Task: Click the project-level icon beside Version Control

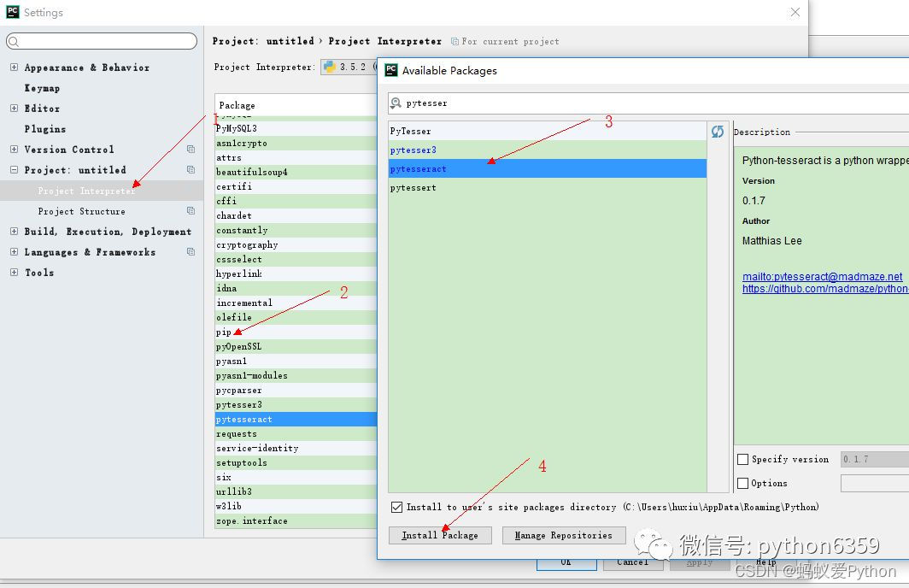Action: pos(191,149)
